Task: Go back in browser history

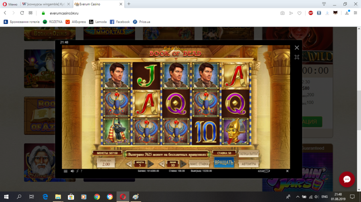Action: 5,13
